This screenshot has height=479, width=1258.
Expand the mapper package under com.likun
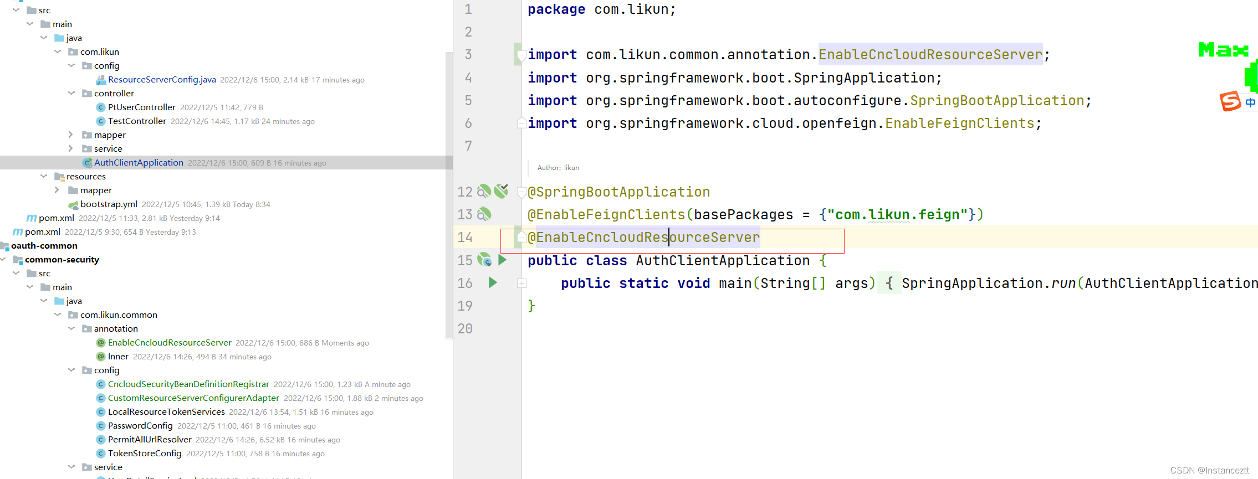click(71, 135)
